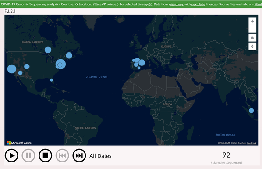Click the Microsoft Azure logo
Screen dimensions: 262x169
19,143
